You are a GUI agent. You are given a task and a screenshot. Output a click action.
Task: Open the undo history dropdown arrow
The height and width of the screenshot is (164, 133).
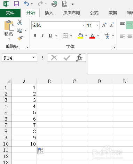click(x=32, y=4)
